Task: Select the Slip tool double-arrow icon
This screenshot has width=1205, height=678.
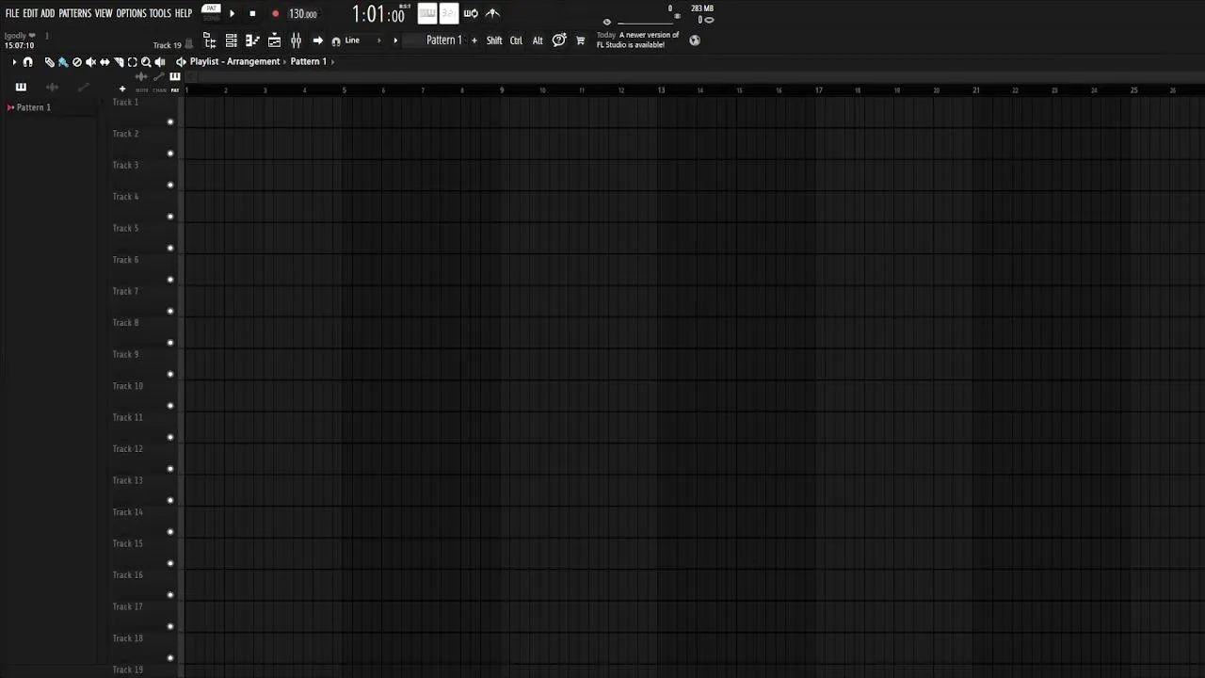Action: pyautogui.click(x=104, y=62)
